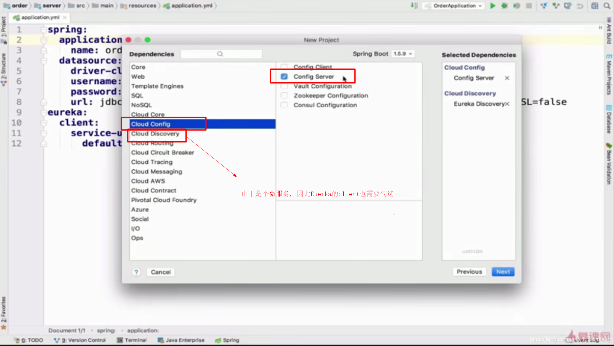Run with coverage icon in toolbar
Screen dimensions: 614x346
click(517, 6)
